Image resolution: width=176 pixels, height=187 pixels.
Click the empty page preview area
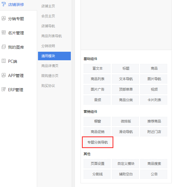coord(126,25)
